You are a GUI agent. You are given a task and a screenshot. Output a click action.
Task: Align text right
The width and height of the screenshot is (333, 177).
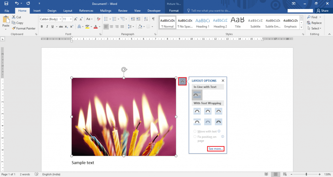[x=117, y=27]
